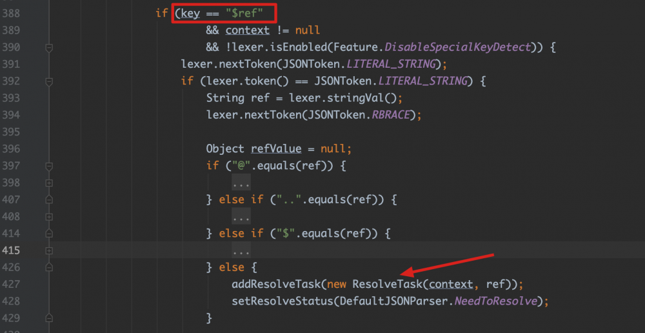Click the 'else' keyword on line 426
645x333 pixels.
click(x=232, y=267)
